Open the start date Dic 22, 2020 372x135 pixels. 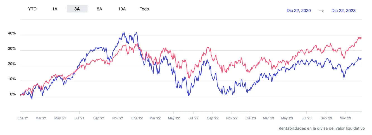(x=299, y=11)
